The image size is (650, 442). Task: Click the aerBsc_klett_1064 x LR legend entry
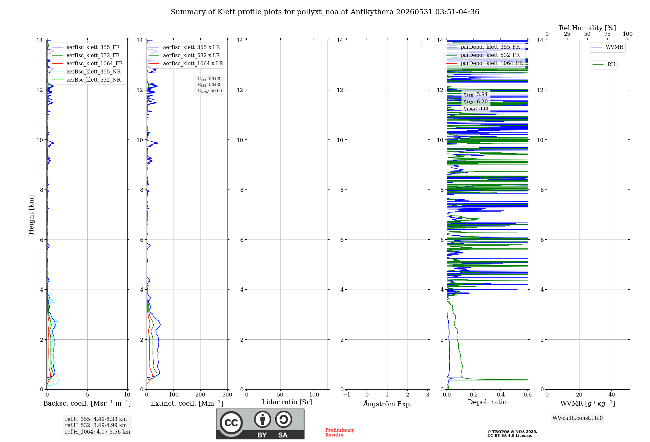[x=186, y=63]
